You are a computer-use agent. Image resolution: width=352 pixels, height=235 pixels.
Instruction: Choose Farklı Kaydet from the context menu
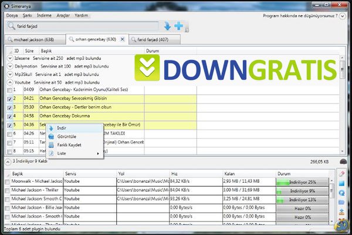[x=75, y=145]
